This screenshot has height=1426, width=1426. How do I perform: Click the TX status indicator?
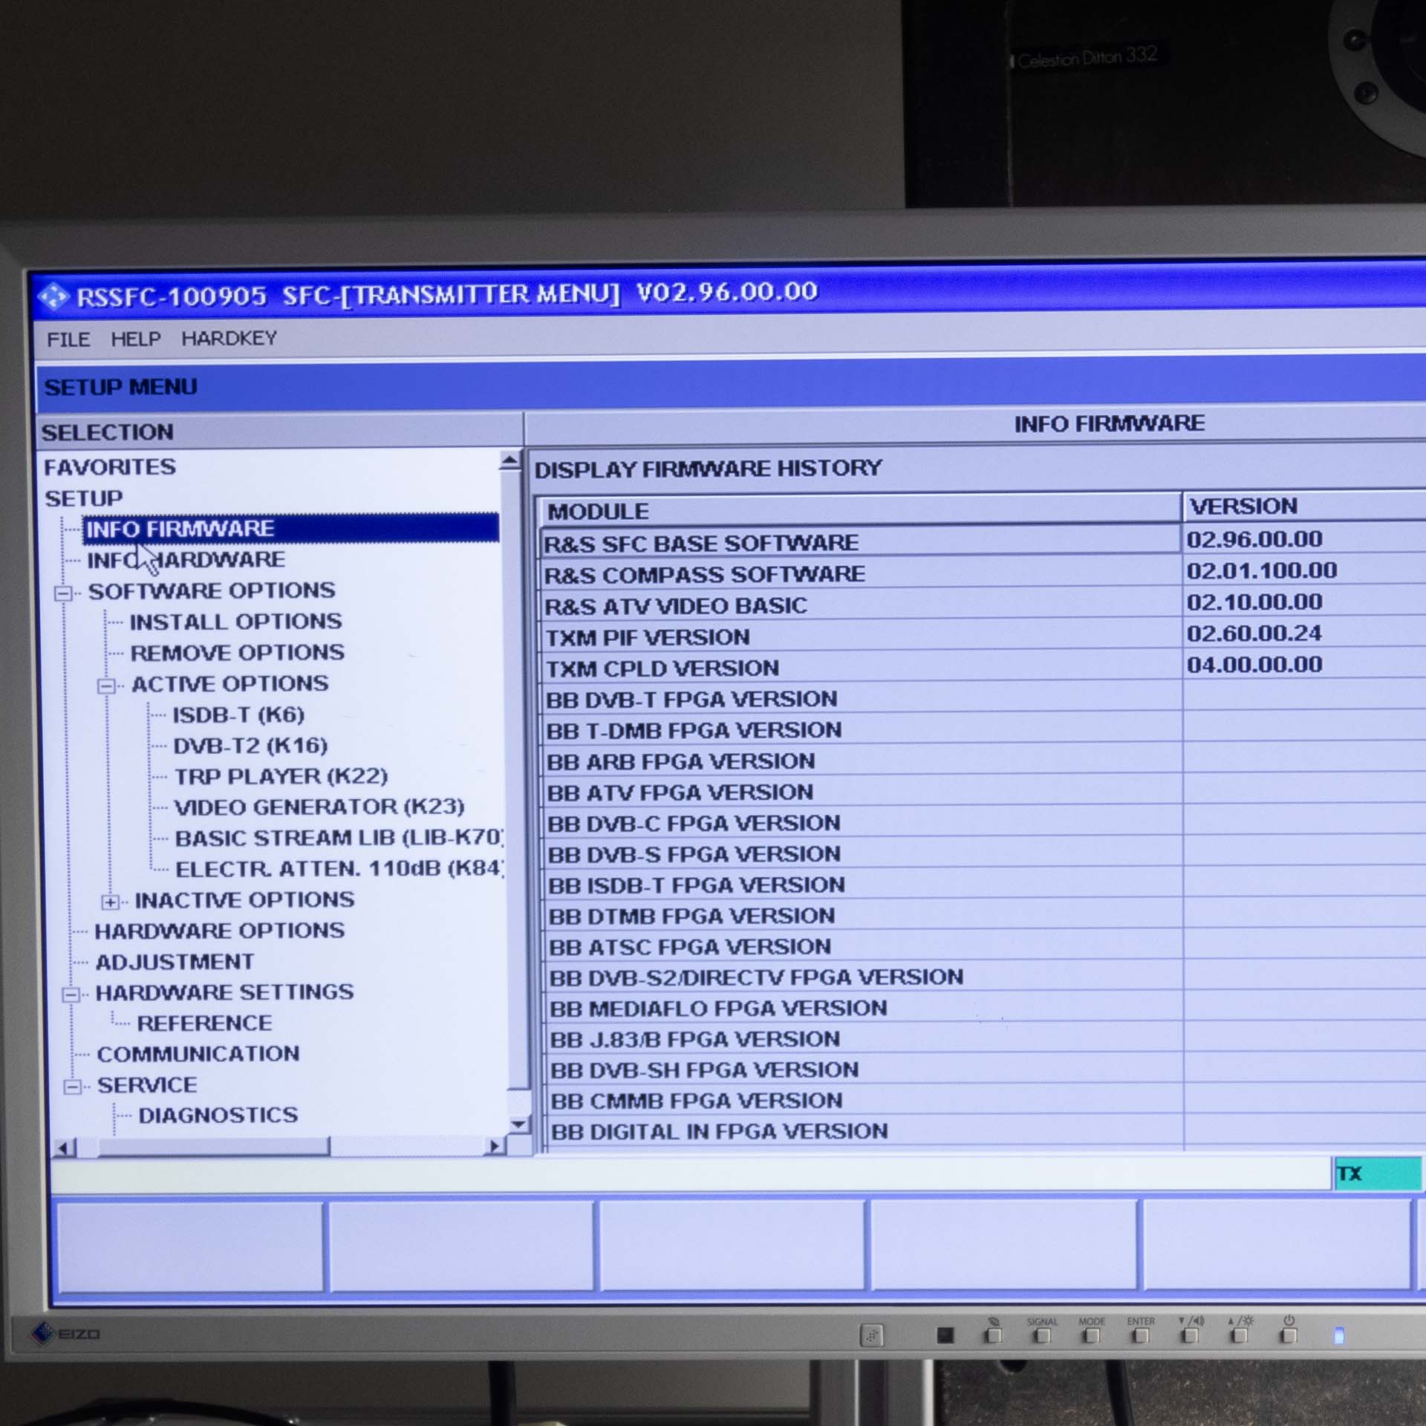(1378, 1174)
